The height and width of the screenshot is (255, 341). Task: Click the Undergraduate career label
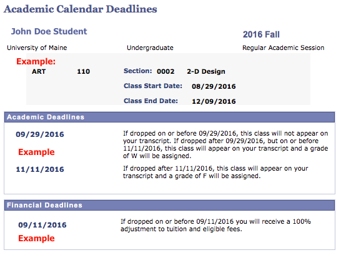point(150,47)
